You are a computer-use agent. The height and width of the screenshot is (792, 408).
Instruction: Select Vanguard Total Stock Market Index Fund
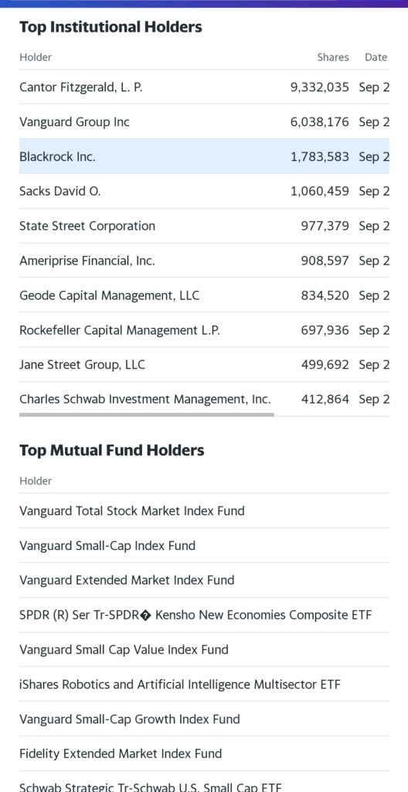[204, 510]
